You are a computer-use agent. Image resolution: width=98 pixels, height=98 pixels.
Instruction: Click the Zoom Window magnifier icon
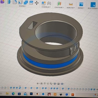[48, 84]
